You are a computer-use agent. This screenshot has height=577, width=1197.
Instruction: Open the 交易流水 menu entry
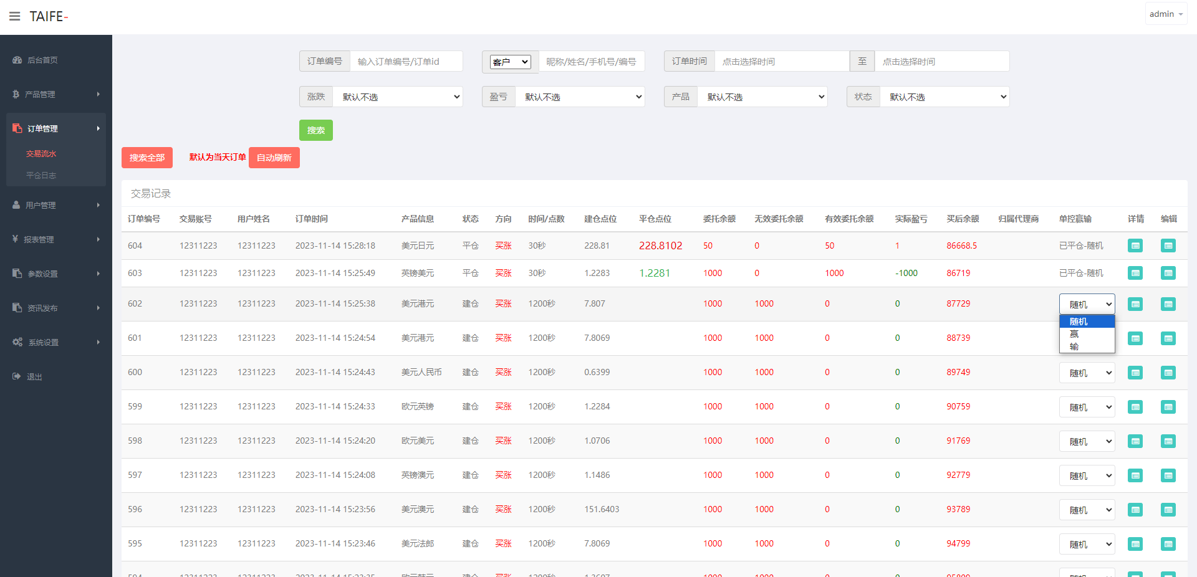click(x=42, y=153)
